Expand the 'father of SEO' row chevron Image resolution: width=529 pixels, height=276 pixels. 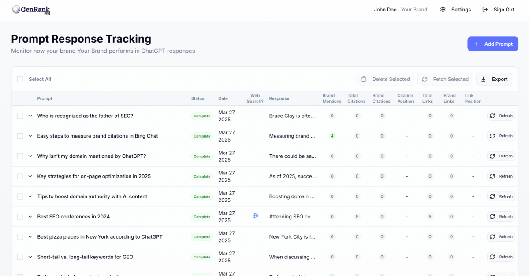coord(30,116)
